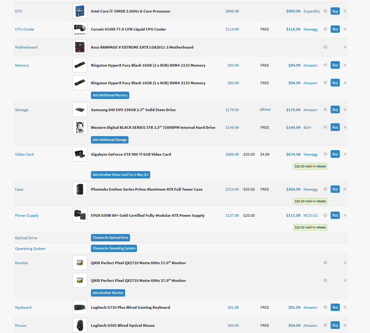Screen dimensions: 370x333
Task: Open the B&H merchant link
Action: click(307, 127)
